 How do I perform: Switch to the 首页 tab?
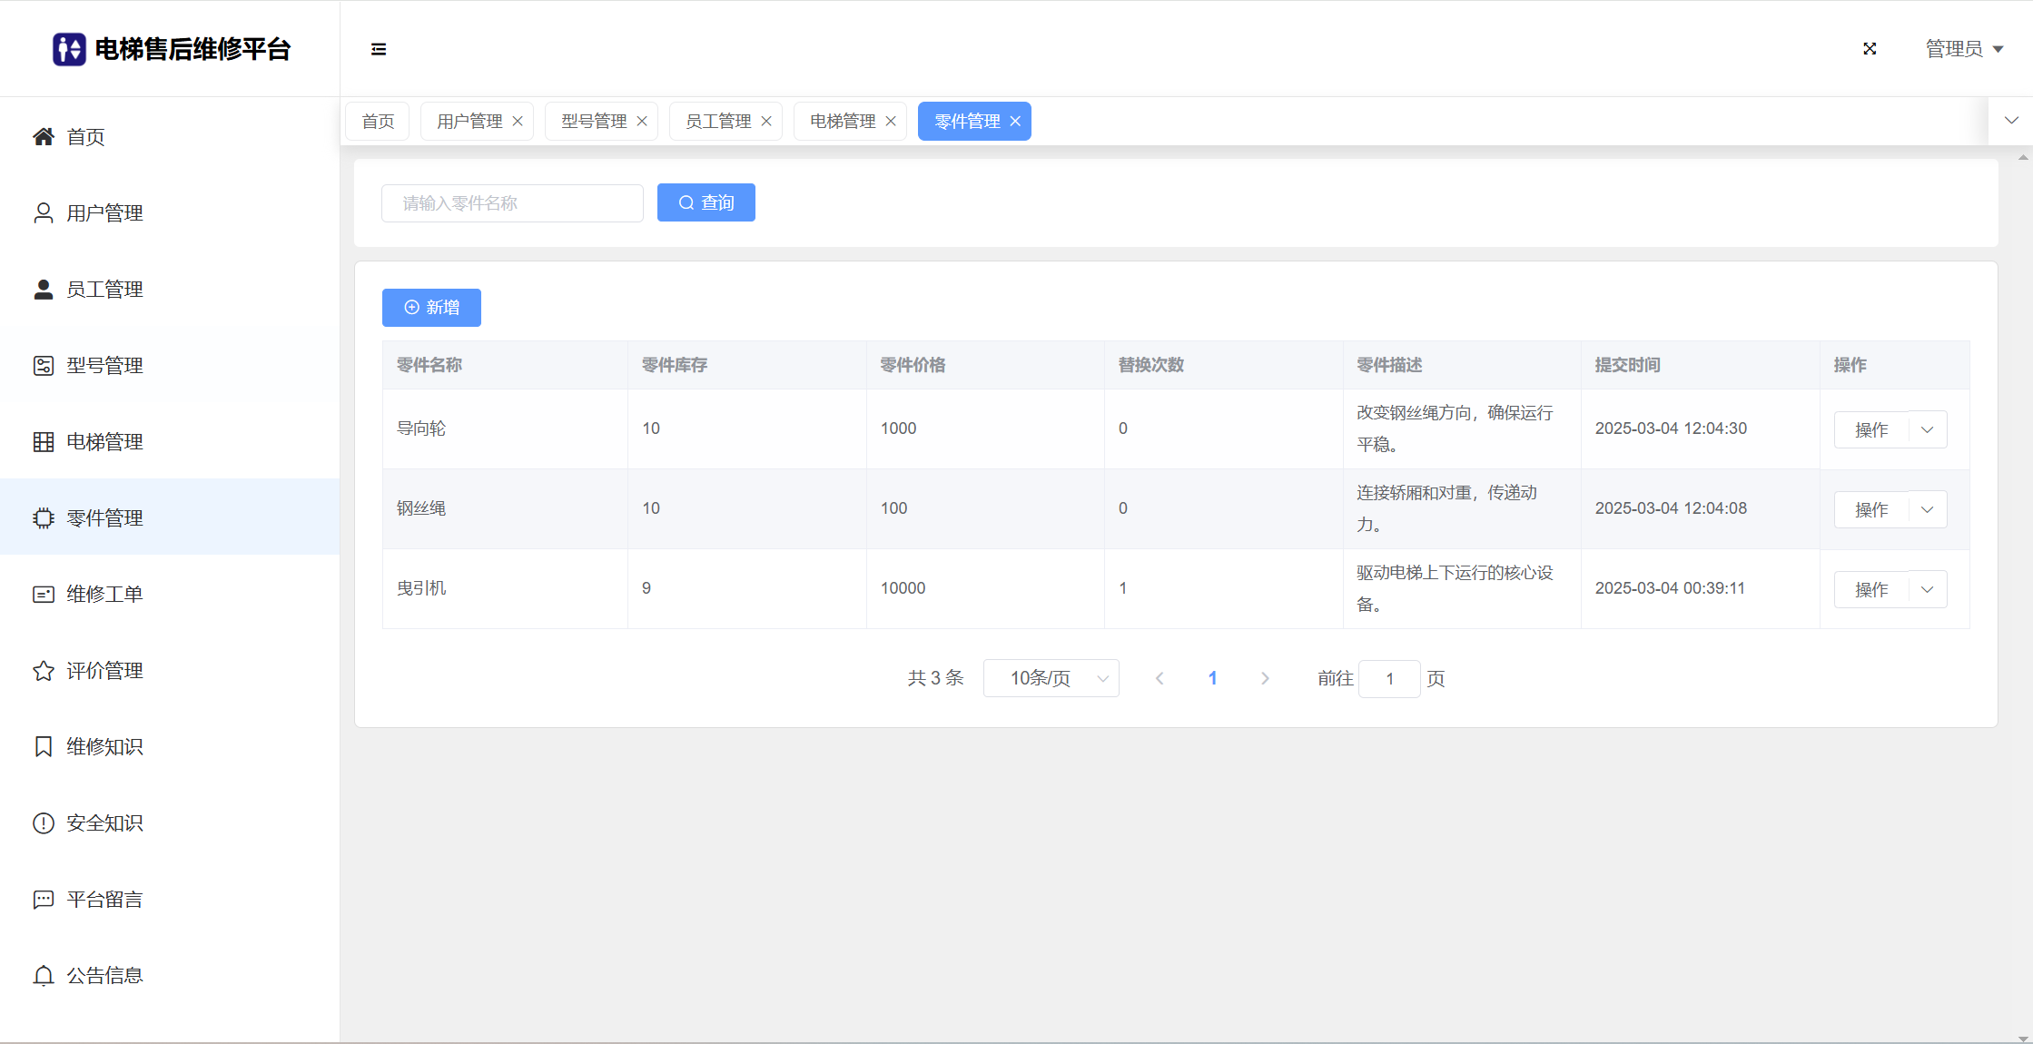(378, 122)
